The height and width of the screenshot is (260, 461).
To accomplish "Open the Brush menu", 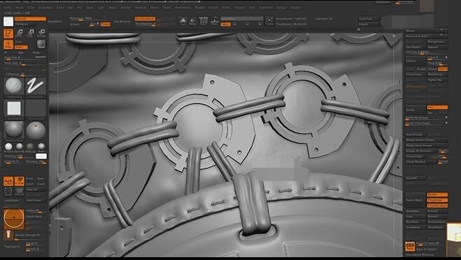I will (20, 8).
